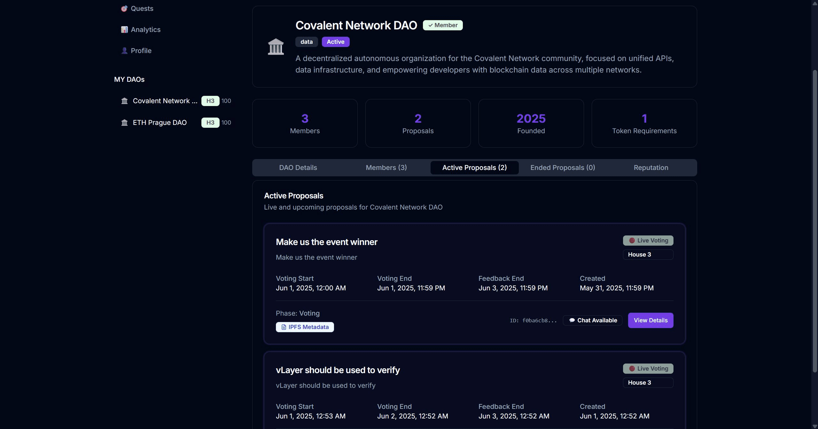
Task: Click the page's vertical scrollbar thumb
Action: (814, 220)
